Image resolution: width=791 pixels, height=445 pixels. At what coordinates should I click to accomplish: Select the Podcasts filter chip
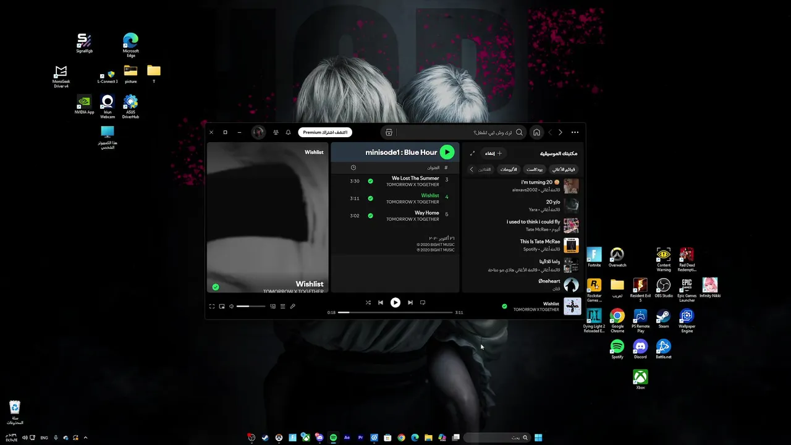coord(535,169)
